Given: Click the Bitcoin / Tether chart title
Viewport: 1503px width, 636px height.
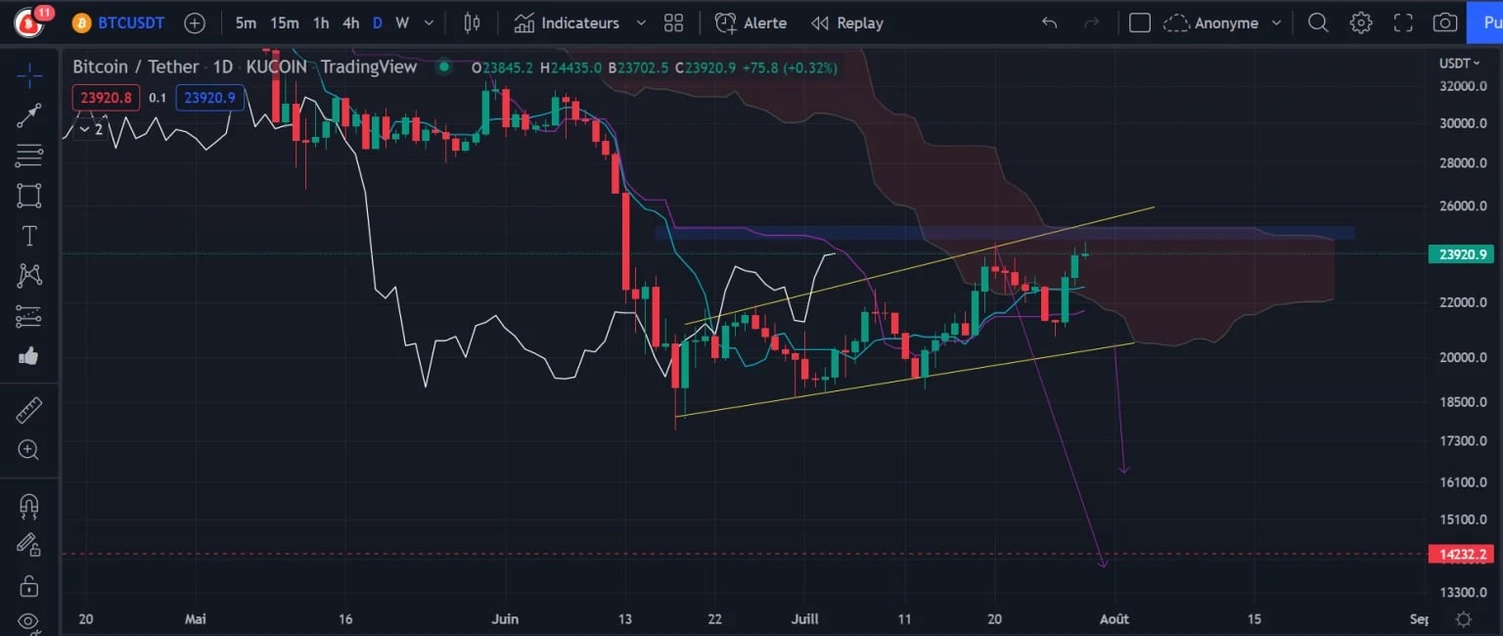Looking at the screenshot, I should tap(136, 67).
